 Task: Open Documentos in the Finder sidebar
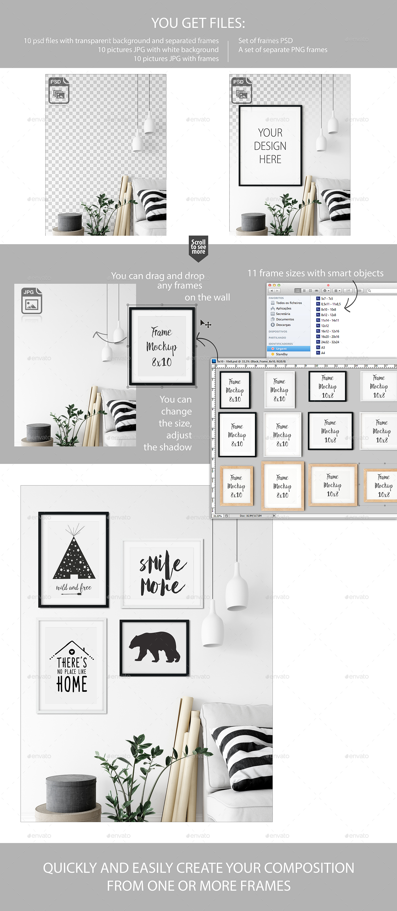[289, 319]
